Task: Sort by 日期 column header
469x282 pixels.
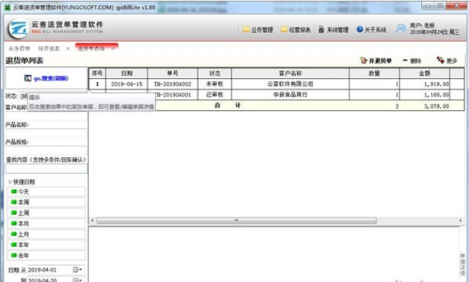Action: 127,73
